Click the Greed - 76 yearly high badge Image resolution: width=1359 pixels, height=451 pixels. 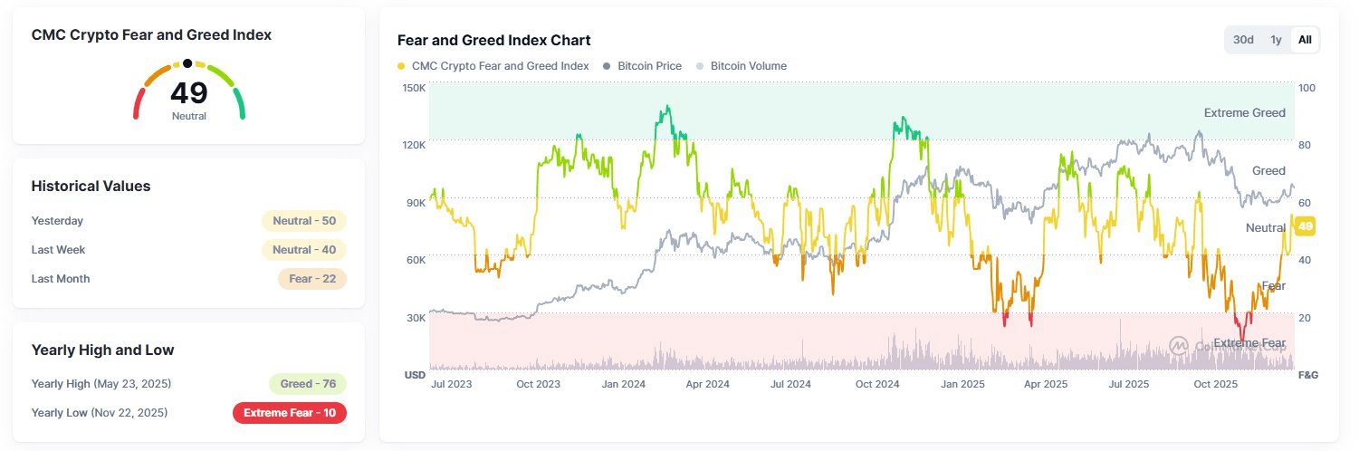pyautogui.click(x=308, y=384)
